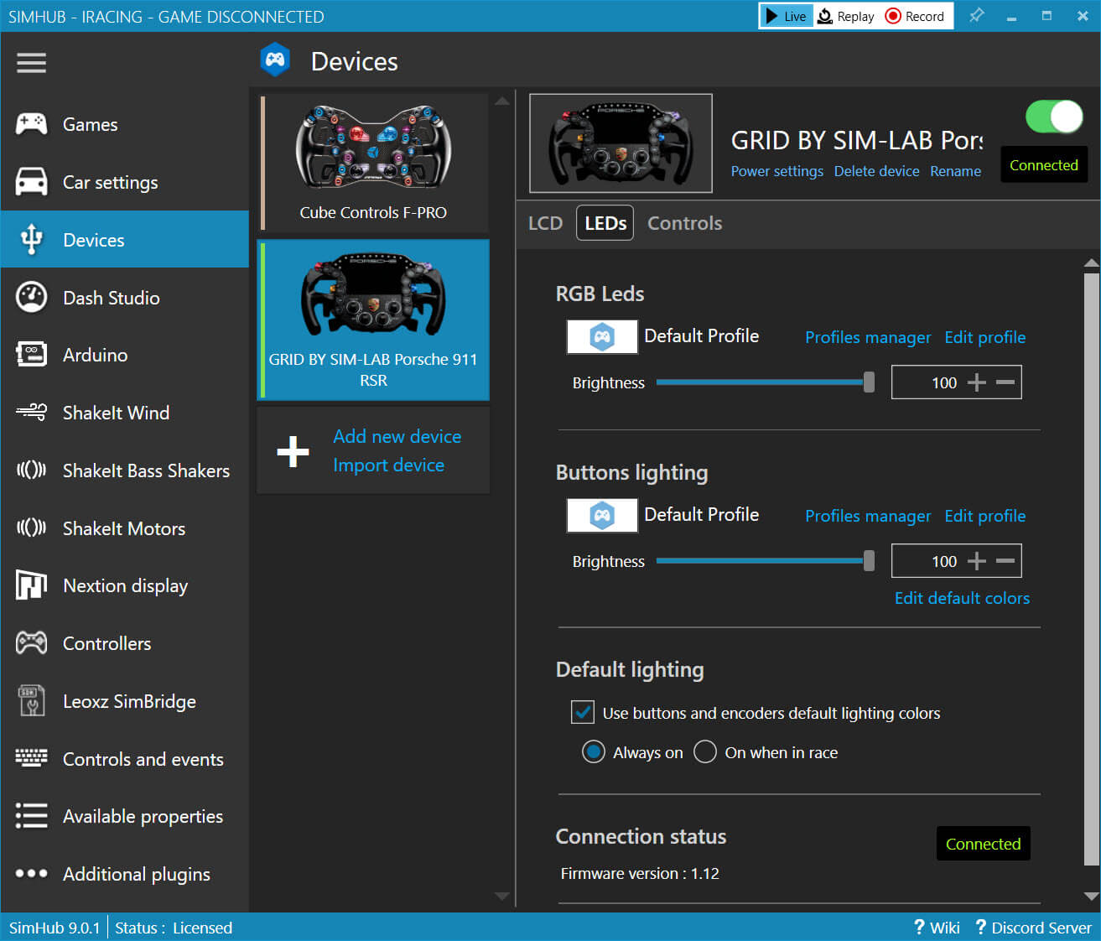This screenshot has height=941, width=1101.
Task: Select the Always on radio button
Action: pos(594,751)
